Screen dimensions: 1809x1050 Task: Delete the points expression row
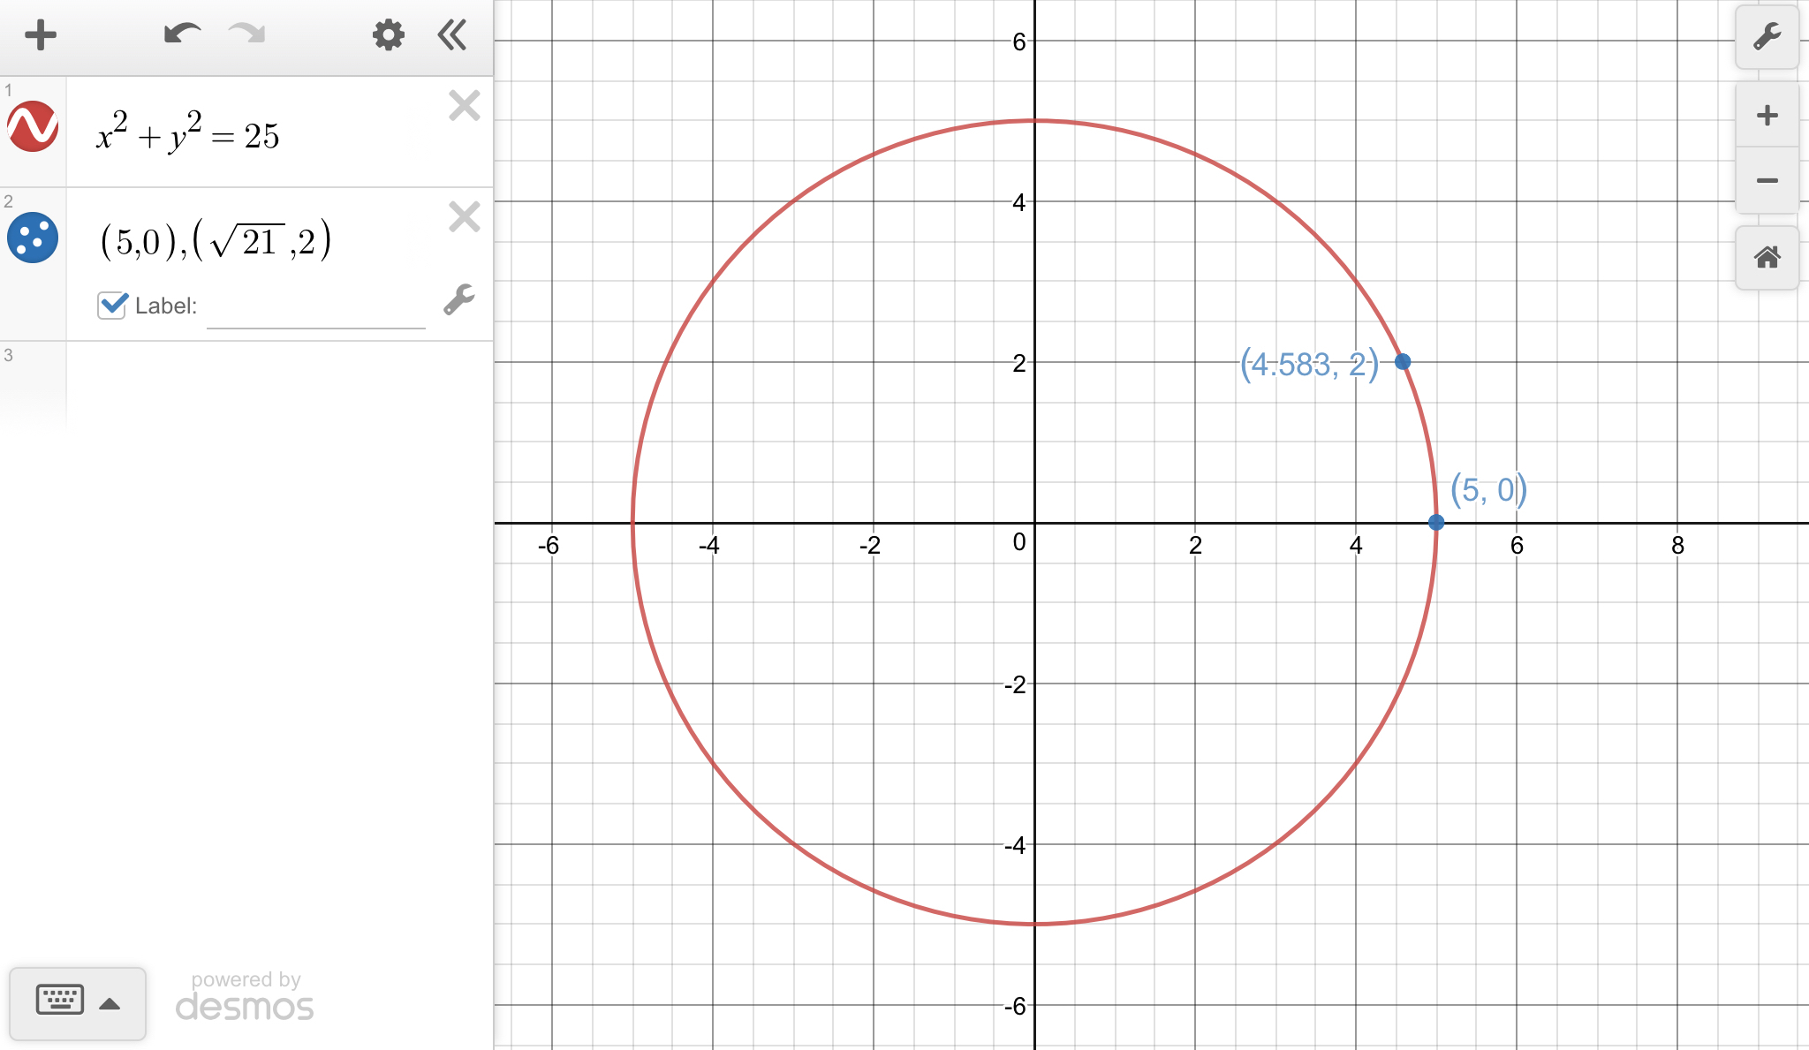click(464, 216)
